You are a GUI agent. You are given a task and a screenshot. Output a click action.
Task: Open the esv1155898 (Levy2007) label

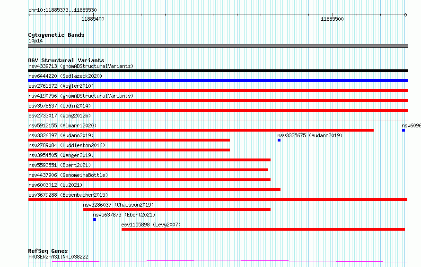click(x=151, y=225)
